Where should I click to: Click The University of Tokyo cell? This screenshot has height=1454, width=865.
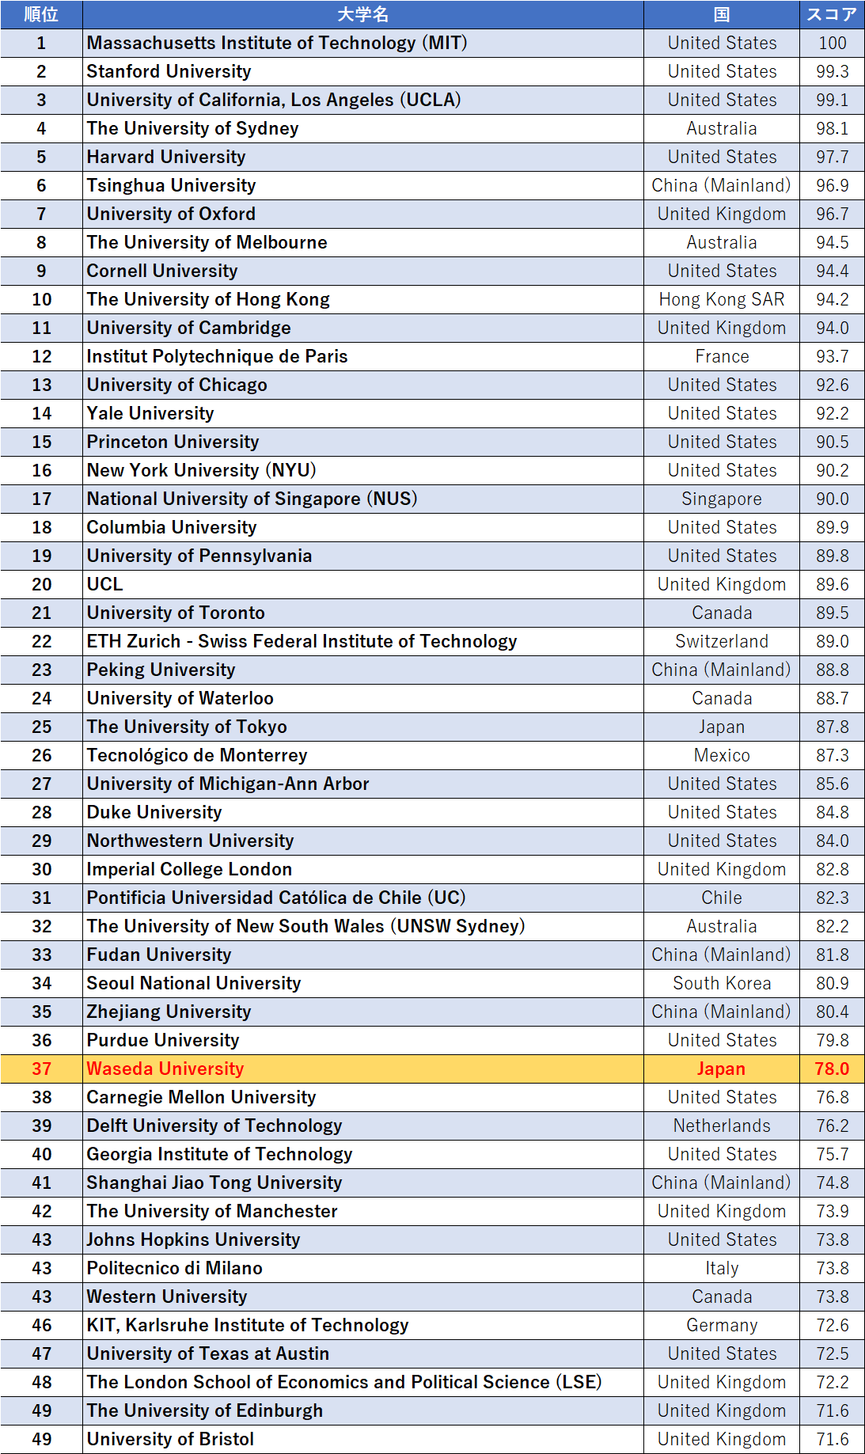[x=363, y=727]
